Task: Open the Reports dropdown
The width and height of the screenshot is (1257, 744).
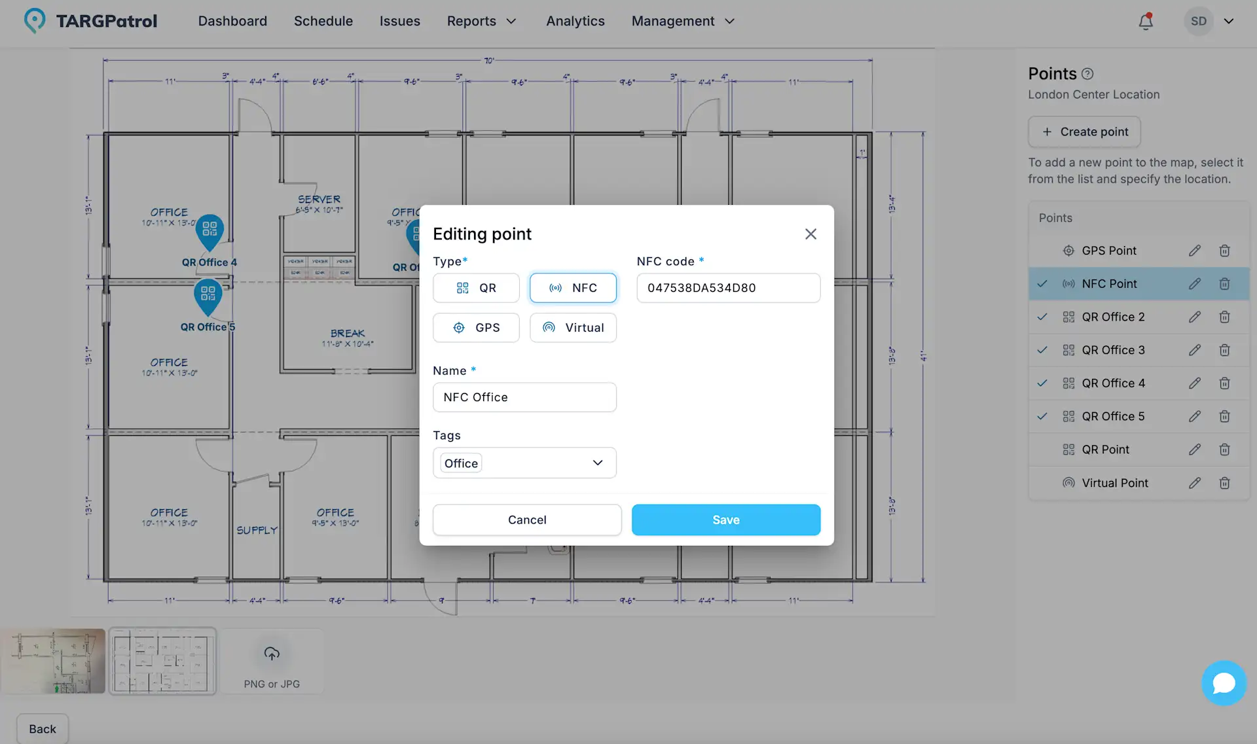Action: [x=482, y=21]
